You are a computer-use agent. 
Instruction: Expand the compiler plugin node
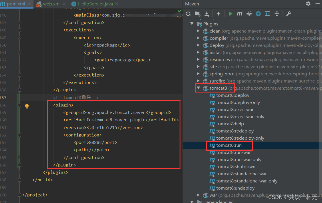[198, 38]
